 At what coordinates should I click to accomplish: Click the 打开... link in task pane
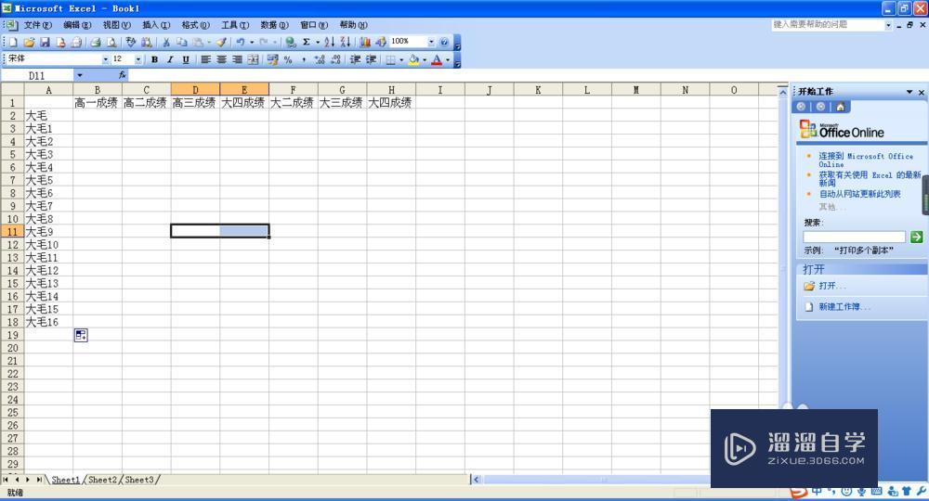832,286
